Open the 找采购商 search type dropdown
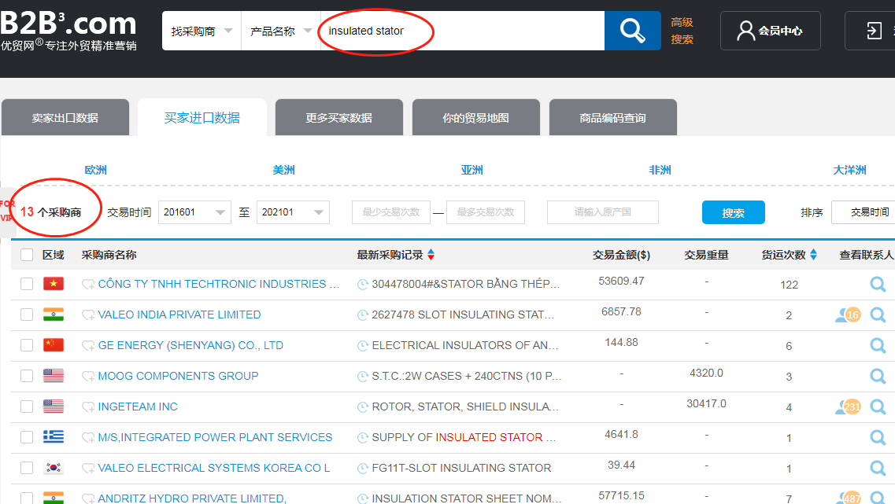The height and width of the screenshot is (504, 895). pyautogui.click(x=202, y=31)
